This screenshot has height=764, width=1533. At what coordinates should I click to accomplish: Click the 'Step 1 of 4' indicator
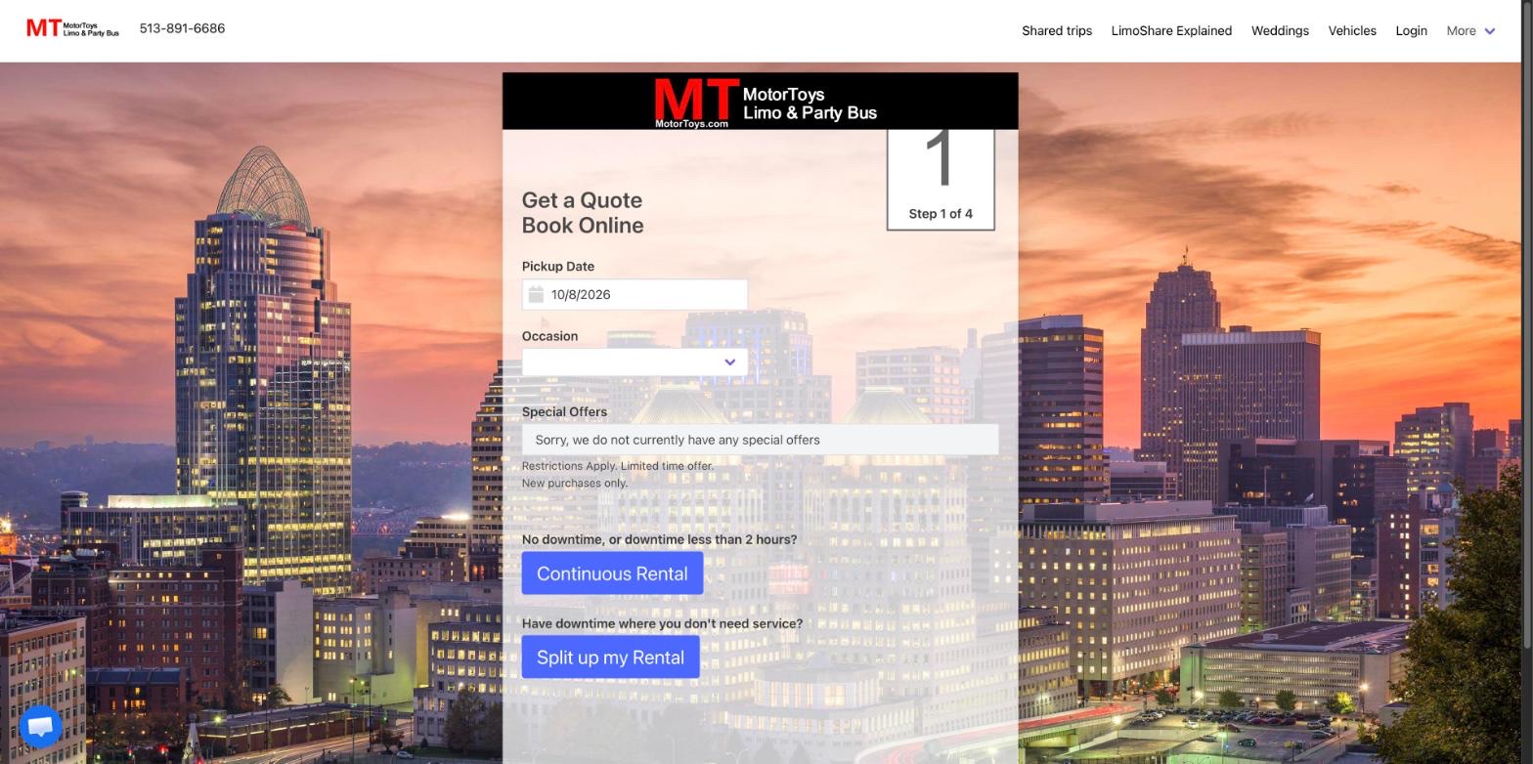(941, 180)
